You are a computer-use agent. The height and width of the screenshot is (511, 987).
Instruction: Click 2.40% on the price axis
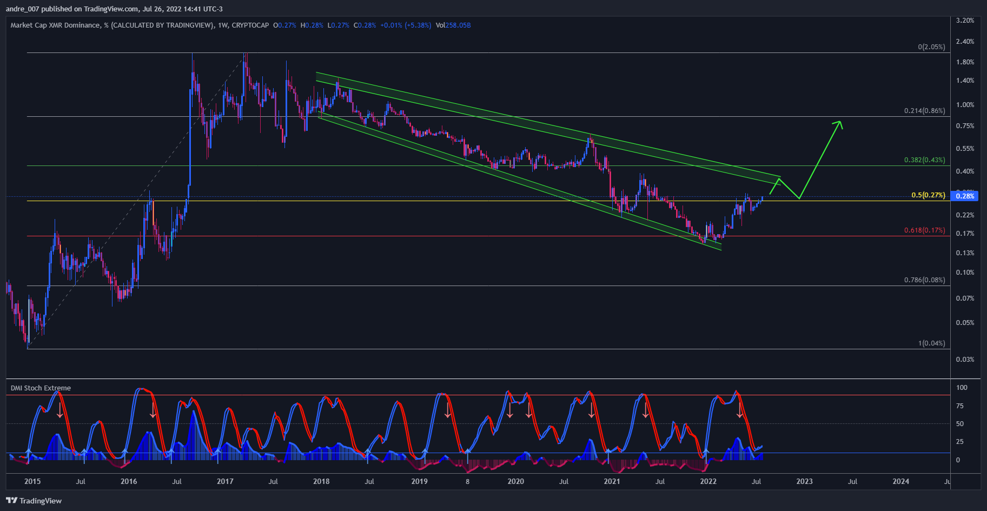965,41
